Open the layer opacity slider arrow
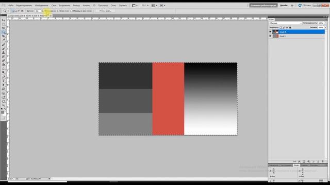This screenshot has height=185, width=330. (325, 23)
